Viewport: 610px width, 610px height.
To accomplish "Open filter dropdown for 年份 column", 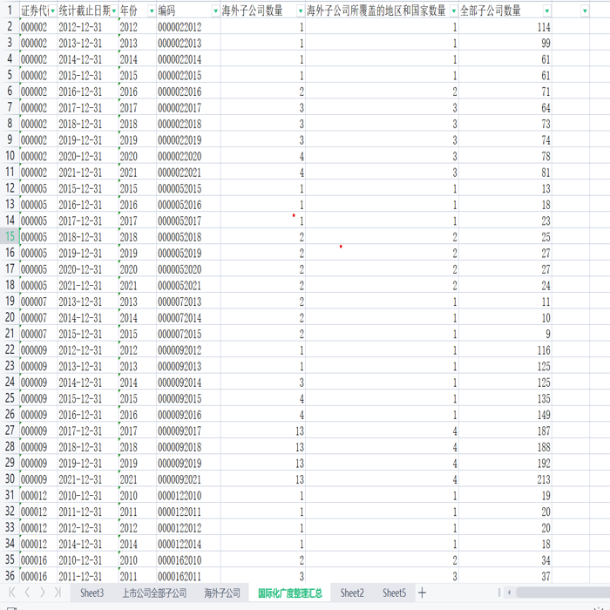I will 152,10.
